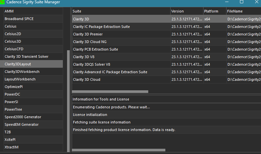This screenshot has width=261, height=154.
Task: Sort by the Suite column header
Action: [x=121, y=11]
